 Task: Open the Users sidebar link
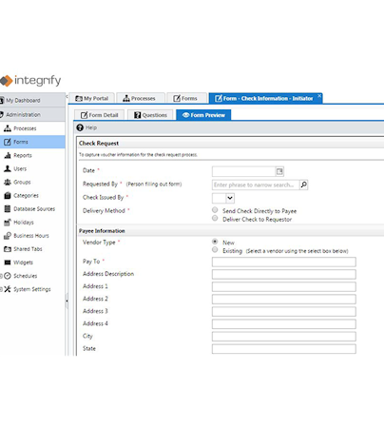click(x=20, y=168)
